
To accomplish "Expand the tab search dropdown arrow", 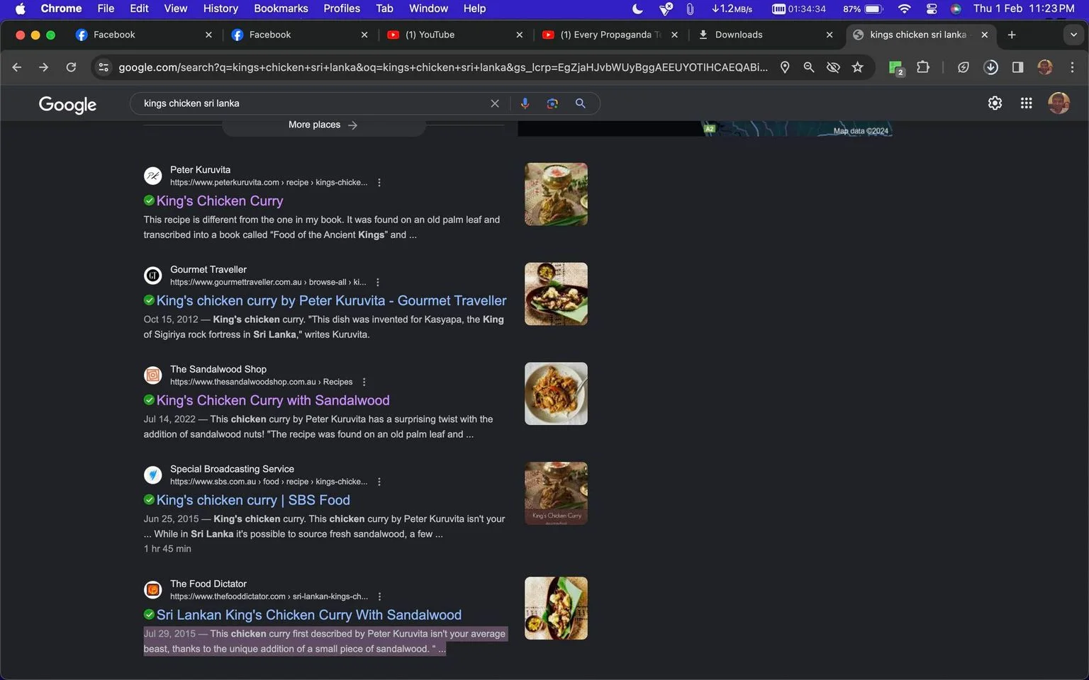I will click(x=1073, y=35).
